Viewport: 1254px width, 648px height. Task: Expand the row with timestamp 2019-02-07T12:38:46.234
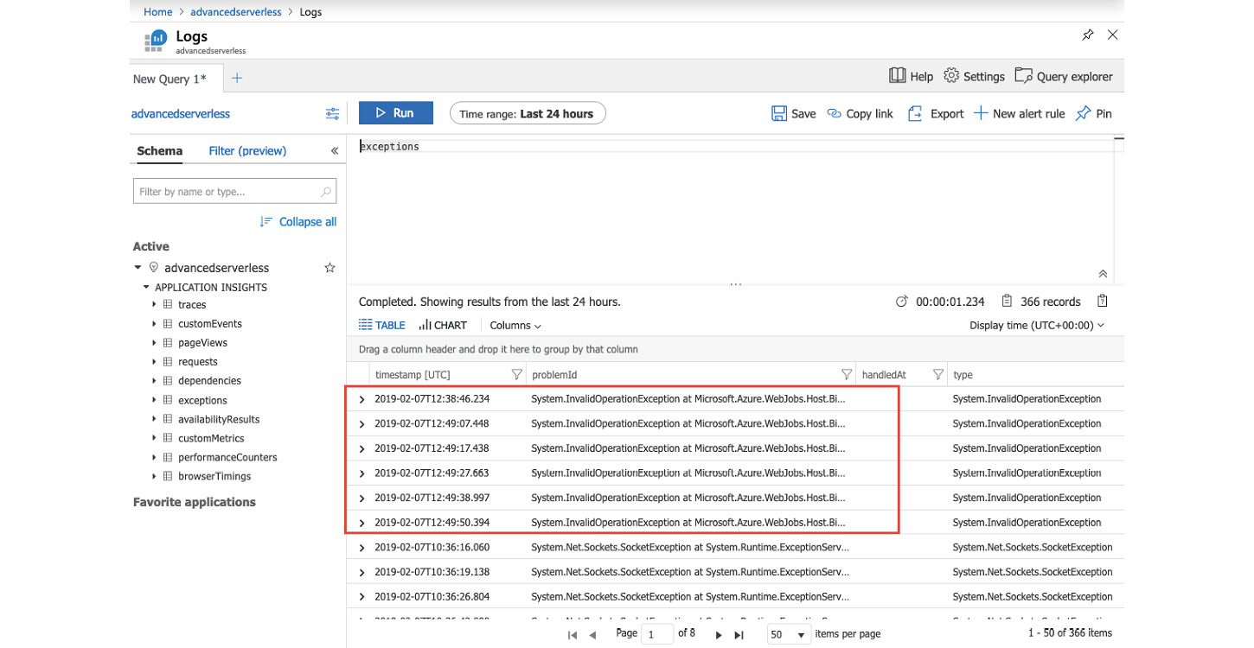click(362, 399)
